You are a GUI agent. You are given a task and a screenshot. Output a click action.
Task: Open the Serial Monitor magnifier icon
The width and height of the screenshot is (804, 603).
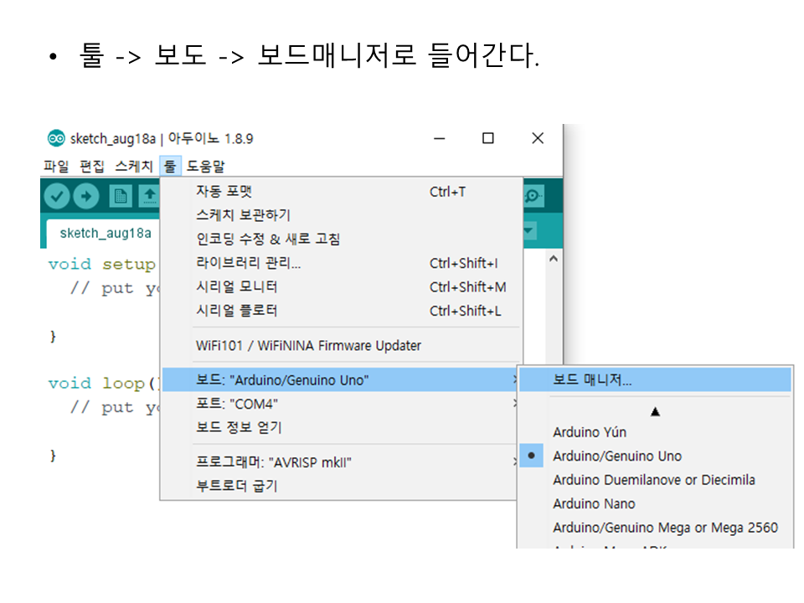533,195
